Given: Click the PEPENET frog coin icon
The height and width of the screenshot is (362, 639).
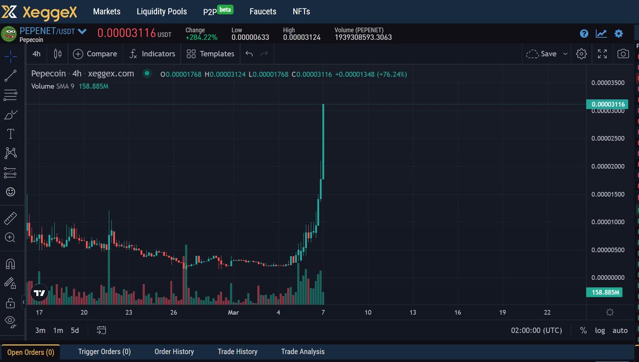Looking at the screenshot, I should tap(9, 33).
